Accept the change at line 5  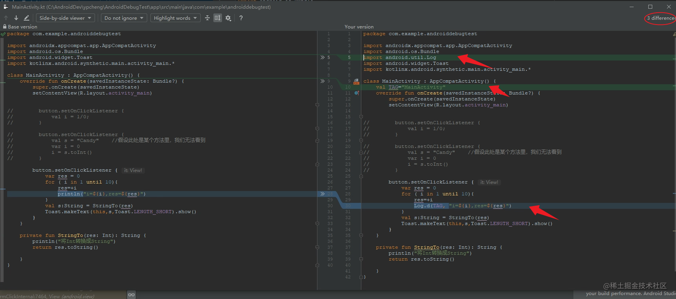point(323,57)
